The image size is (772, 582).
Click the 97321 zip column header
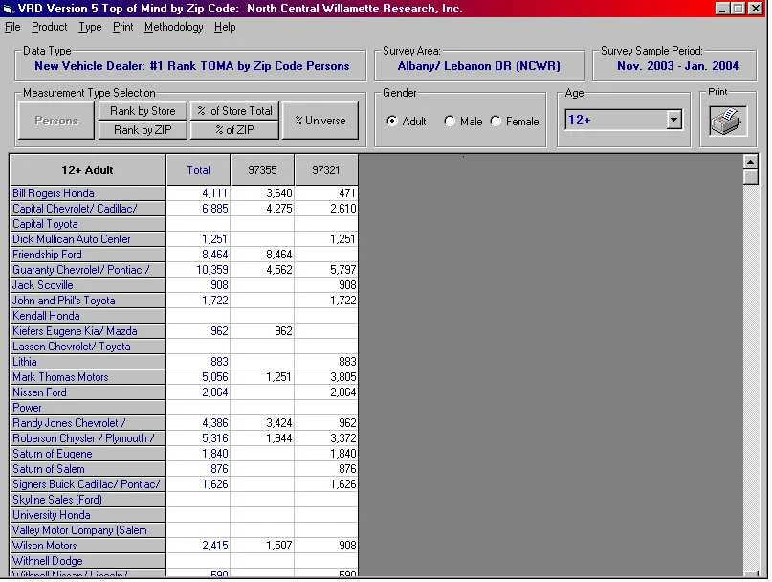(x=326, y=170)
